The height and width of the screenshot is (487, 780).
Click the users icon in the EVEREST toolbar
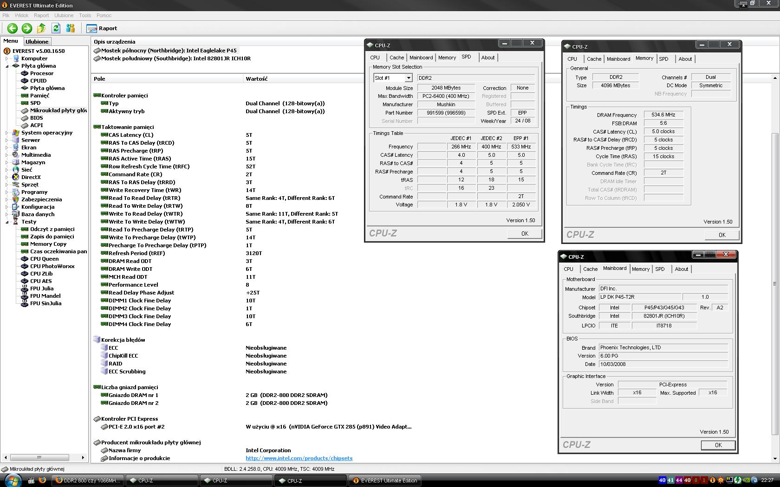(x=71, y=28)
